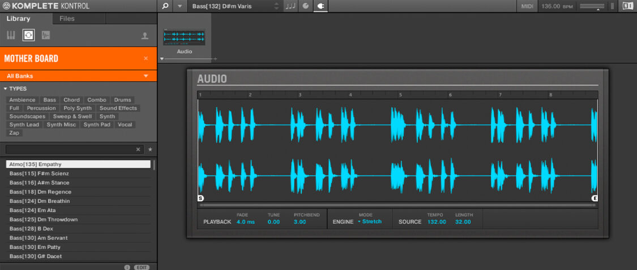The height and width of the screenshot is (270, 637).
Task: Collapse the TYPES section
Action: pyautogui.click(x=6, y=89)
